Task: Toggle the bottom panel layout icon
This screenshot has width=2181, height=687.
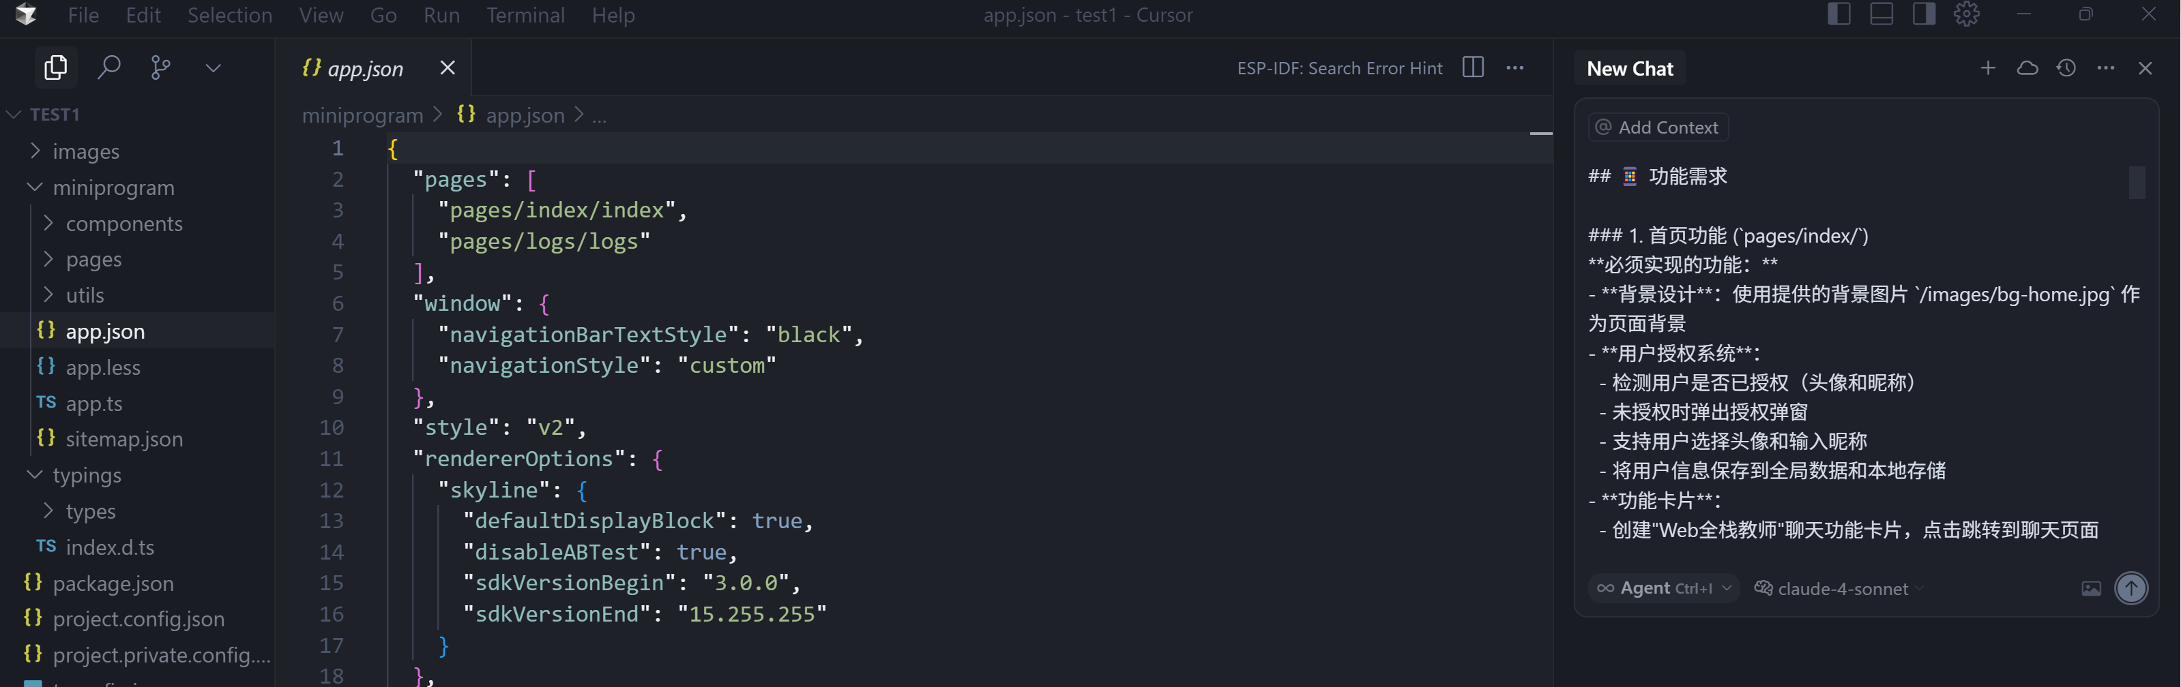Action: pyautogui.click(x=1882, y=14)
